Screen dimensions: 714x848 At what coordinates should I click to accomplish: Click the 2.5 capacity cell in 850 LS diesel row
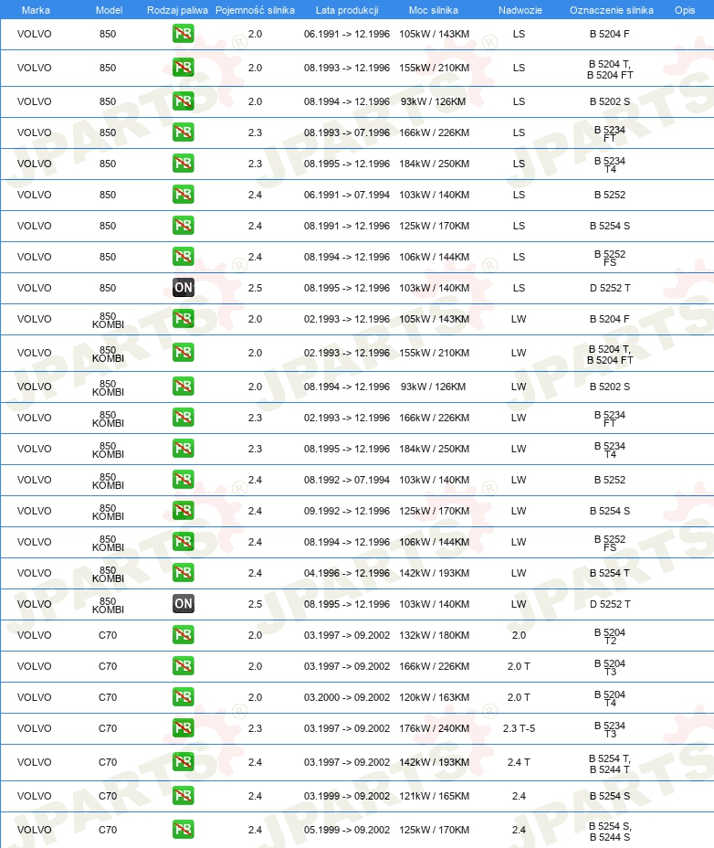(255, 288)
